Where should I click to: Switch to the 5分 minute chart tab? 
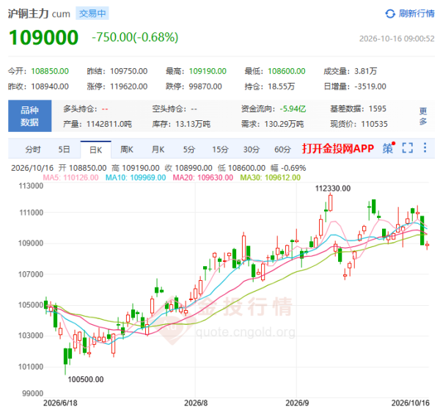[x=189, y=150]
